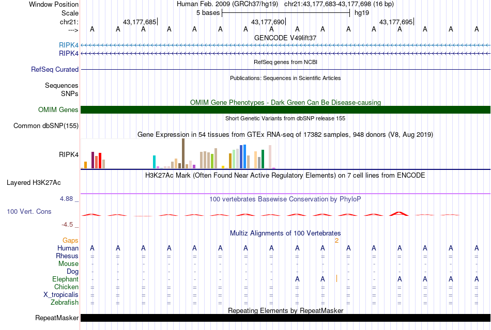Select the Zebrafish species label
This screenshot has height=330, width=491.
65,303
